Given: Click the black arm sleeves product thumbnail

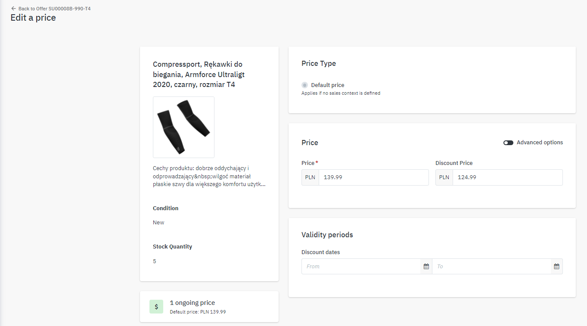Looking at the screenshot, I should (183, 127).
